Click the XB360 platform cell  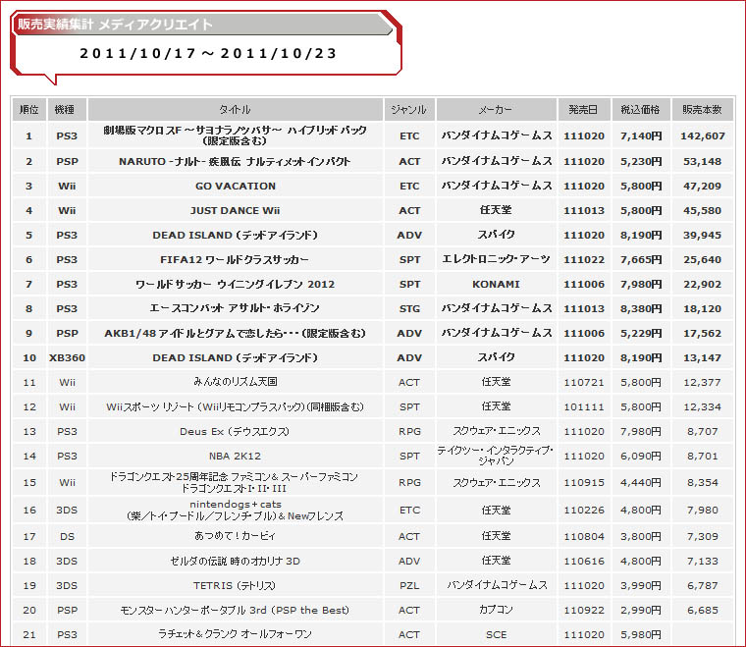click(67, 357)
